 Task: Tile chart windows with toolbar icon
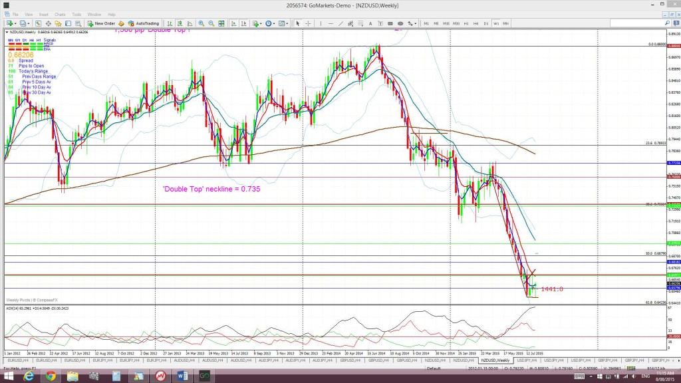221,23
